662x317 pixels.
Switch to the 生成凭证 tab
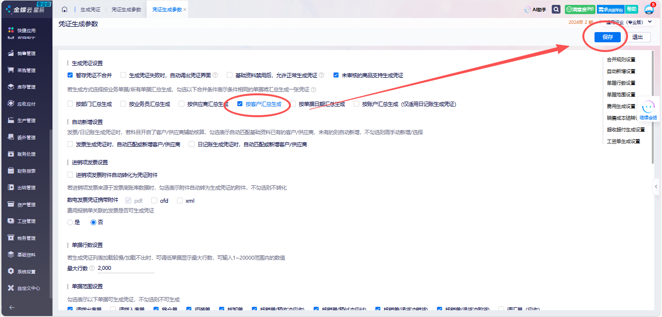pyautogui.click(x=90, y=9)
